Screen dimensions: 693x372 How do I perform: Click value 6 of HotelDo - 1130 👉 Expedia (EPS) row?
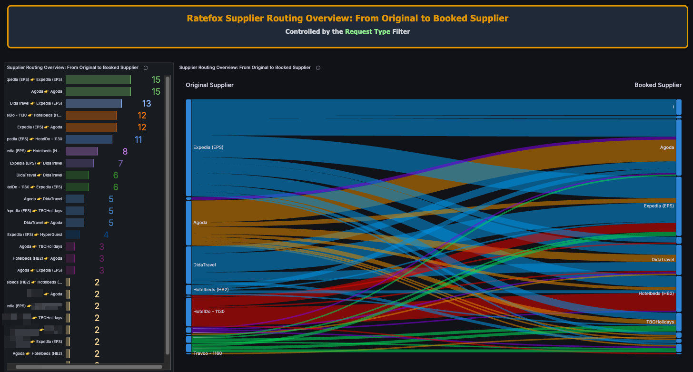point(116,187)
